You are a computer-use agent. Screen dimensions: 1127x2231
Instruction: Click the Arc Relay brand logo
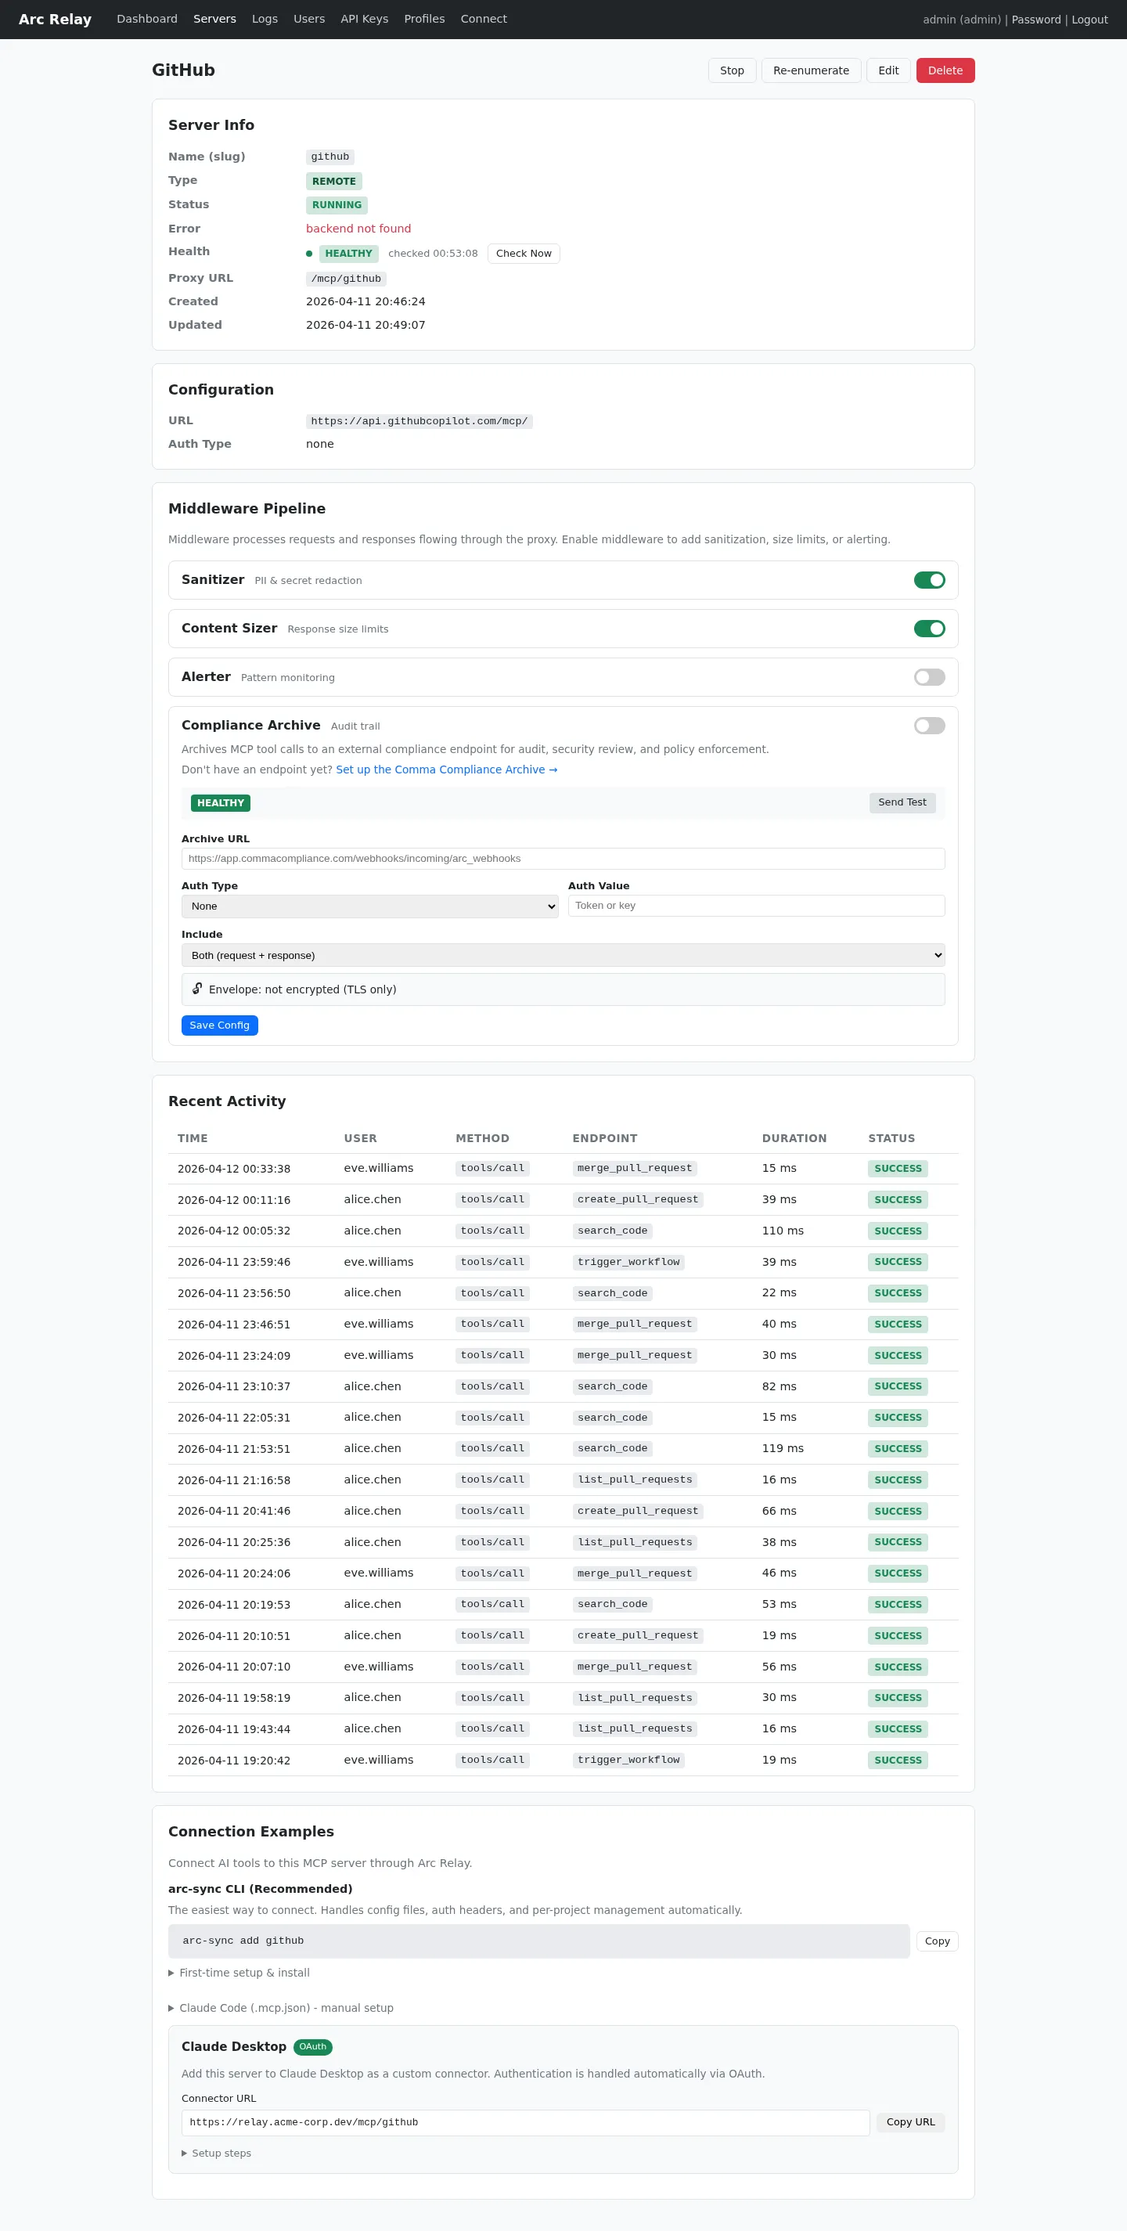coord(55,19)
